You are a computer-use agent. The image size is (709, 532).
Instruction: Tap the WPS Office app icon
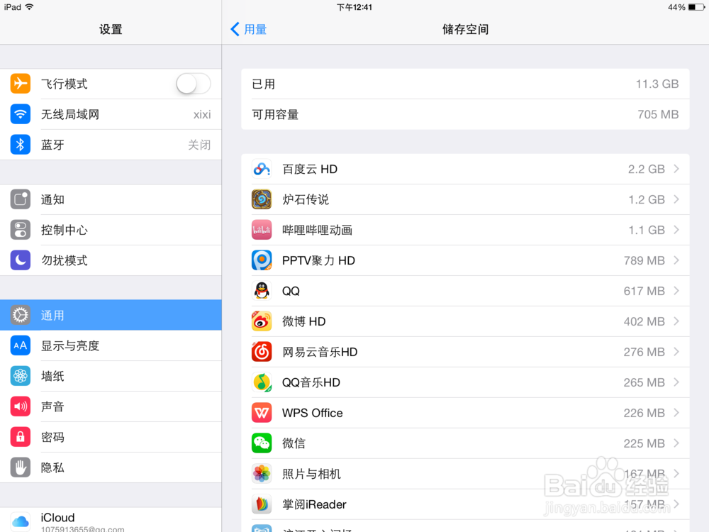point(262,413)
